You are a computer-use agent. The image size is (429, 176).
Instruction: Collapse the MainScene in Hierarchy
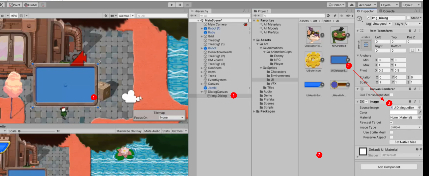coord(198,21)
